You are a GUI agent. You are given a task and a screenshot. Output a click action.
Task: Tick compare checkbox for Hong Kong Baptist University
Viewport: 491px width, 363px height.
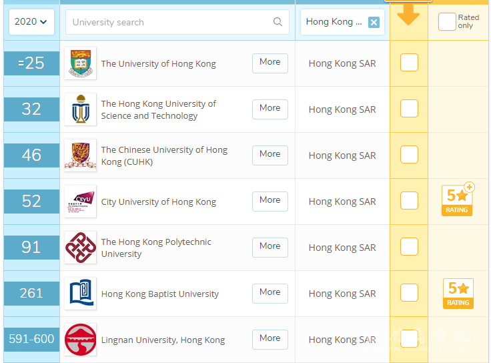(x=409, y=292)
